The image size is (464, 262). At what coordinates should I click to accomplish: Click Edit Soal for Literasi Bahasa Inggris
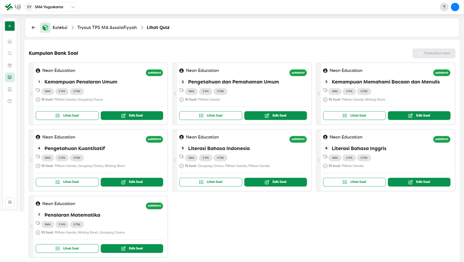pos(419,182)
